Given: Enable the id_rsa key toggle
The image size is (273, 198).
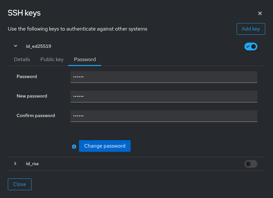Looking at the screenshot, I should pyautogui.click(x=251, y=164).
